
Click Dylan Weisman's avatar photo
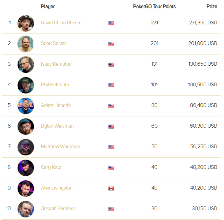click(x=26, y=126)
